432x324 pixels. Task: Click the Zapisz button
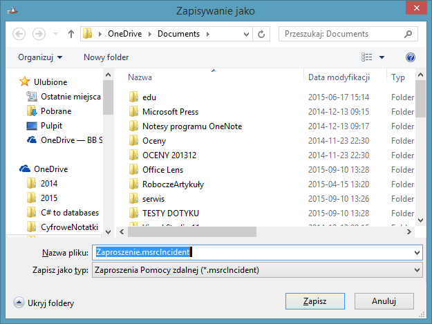[314, 301]
